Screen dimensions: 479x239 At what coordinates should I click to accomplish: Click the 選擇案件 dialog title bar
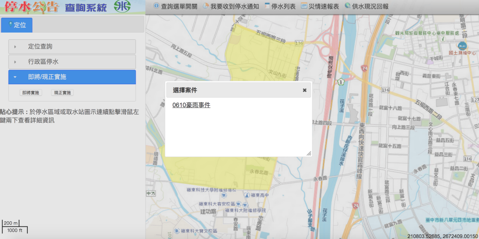230,90
